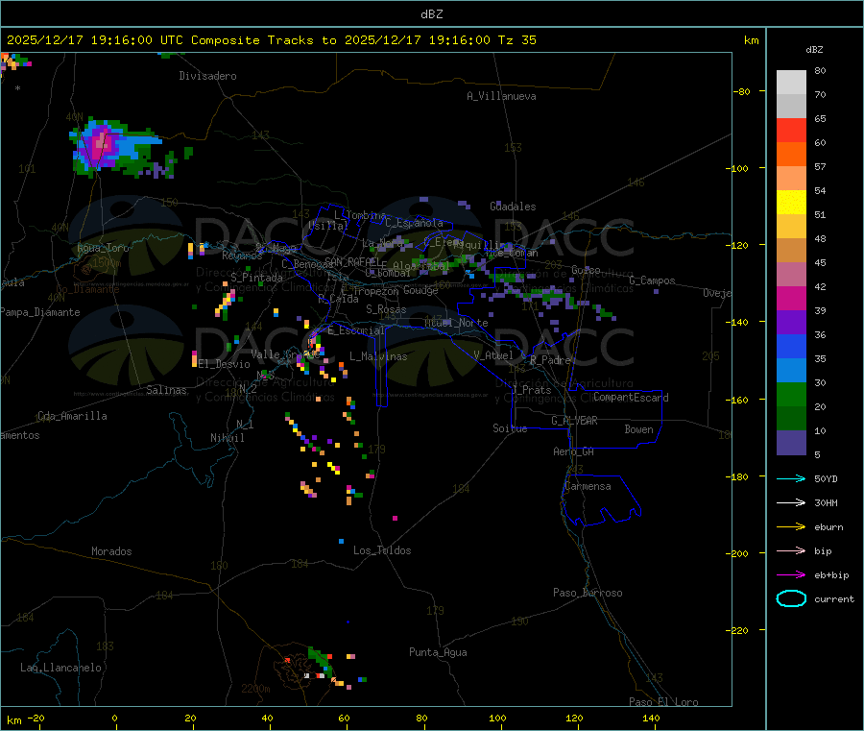This screenshot has width=864, height=731.
Task: Click the 'Tz 35' text in header
Action: coord(516,40)
